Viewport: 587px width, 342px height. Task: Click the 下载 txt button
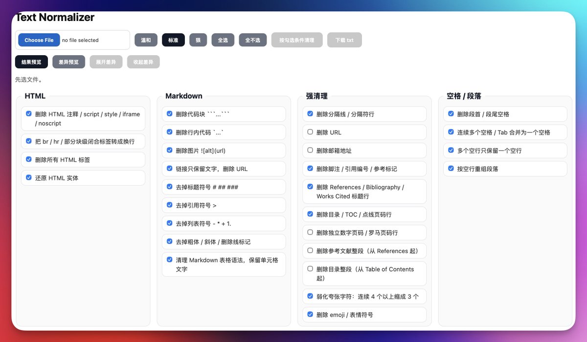pyautogui.click(x=344, y=40)
